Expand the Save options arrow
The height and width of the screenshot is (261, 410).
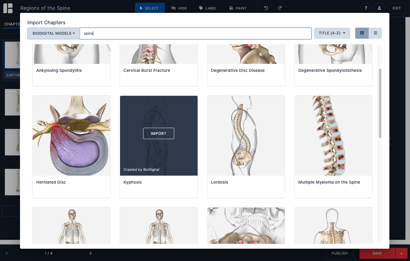[x=401, y=253]
